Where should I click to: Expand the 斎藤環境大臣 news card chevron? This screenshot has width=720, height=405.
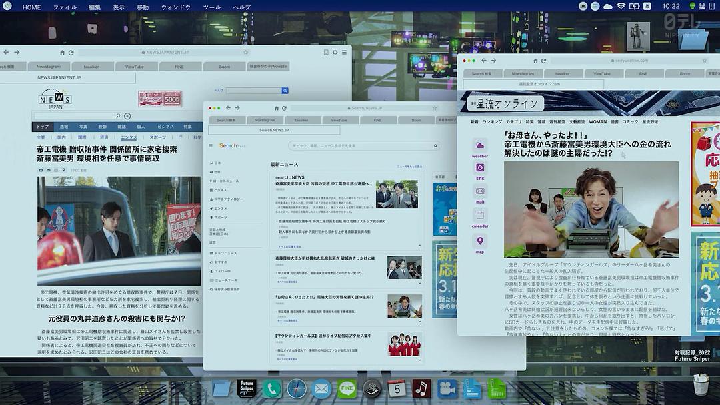(x=419, y=283)
